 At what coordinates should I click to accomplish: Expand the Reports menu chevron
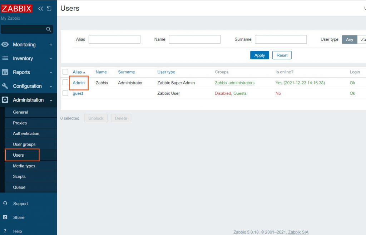[51, 73]
